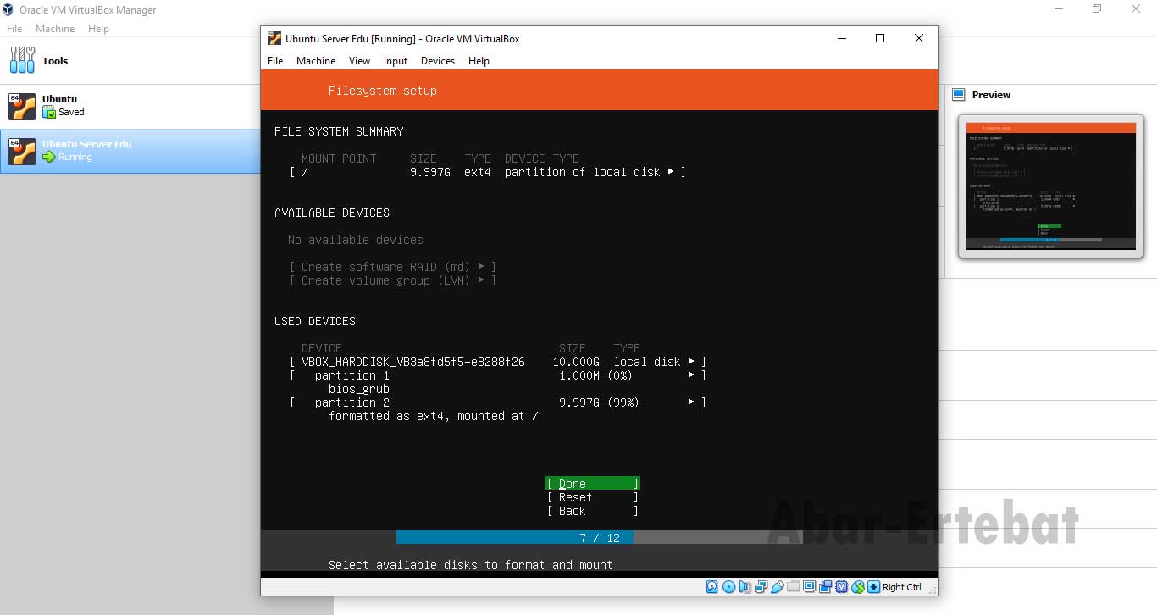
Task: Click the 'FILE SYSTEM SUMMARY' heading
Action: coord(339,131)
